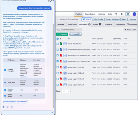The height and width of the screenshot is (115, 138).
Task: Click the Madi icon for annual-report-2021.pdf
Action: click(65, 85)
